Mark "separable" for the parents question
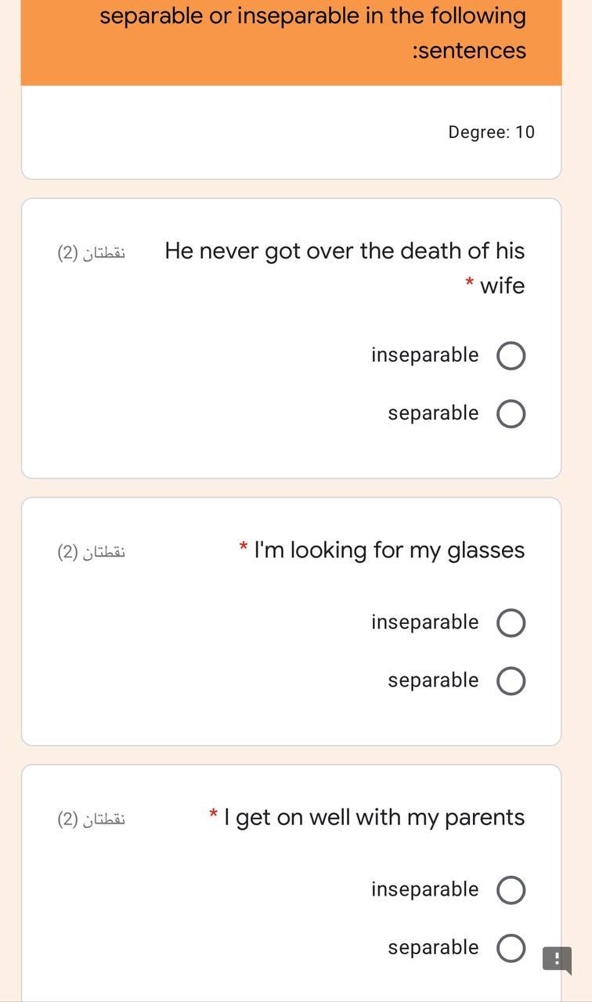Image resolution: width=592 pixels, height=1002 pixels. (x=511, y=947)
